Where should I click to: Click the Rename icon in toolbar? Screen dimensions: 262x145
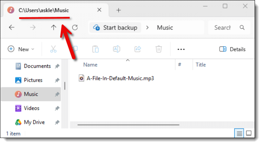pyautogui.click(x=117, y=49)
